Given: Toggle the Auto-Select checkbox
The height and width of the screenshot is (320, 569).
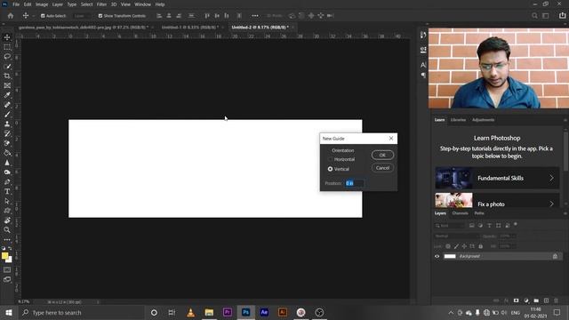Looking at the screenshot, I should [x=43, y=16].
